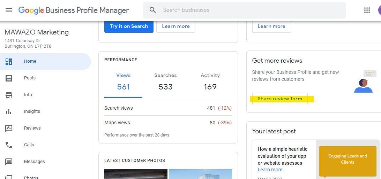The height and width of the screenshot is (179, 381).
Task: Click the Posts sidebar icon
Action: pyautogui.click(x=9, y=78)
